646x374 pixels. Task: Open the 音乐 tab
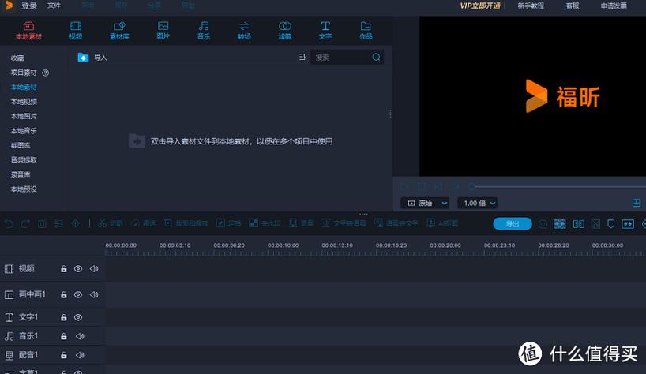tap(204, 31)
